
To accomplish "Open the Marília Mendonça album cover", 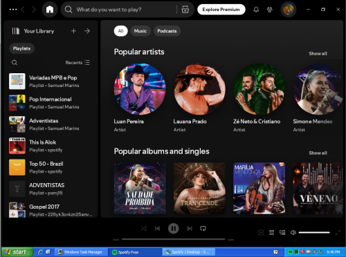I will tap(259, 188).
